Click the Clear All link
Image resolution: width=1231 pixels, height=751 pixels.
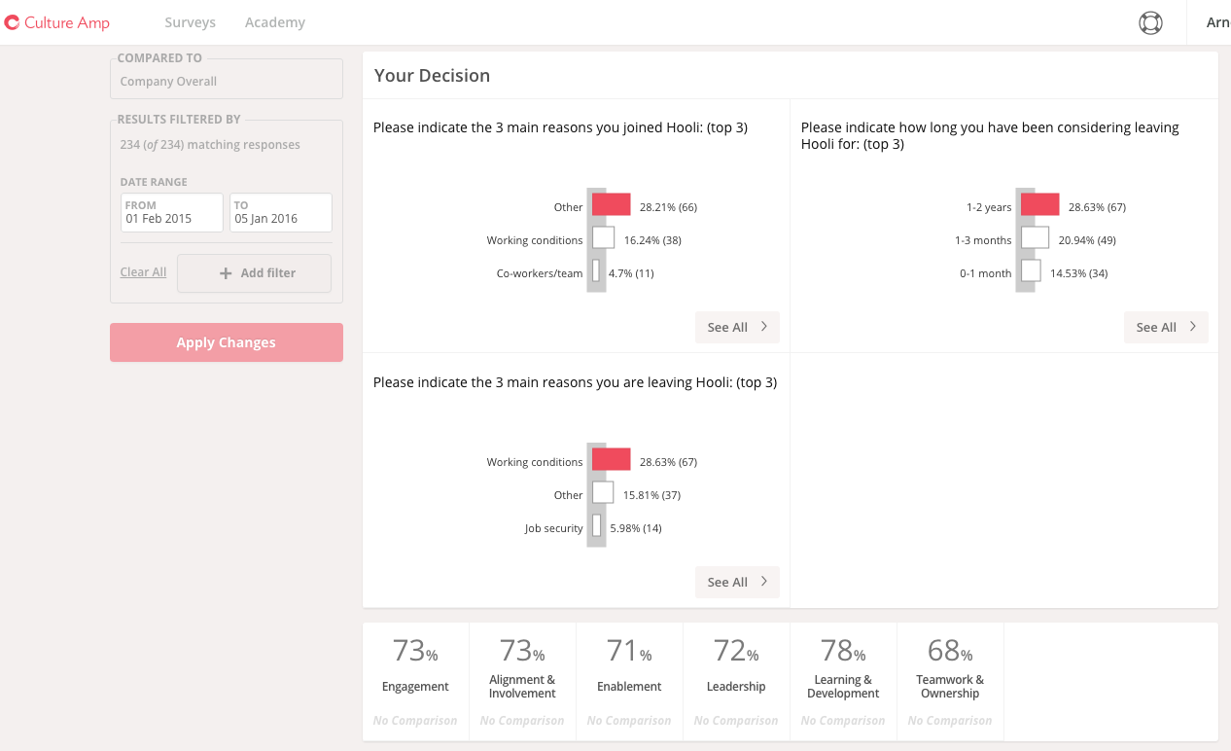point(143,272)
